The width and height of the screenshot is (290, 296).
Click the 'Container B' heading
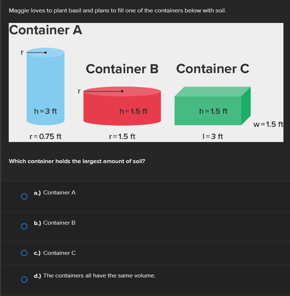pyautogui.click(x=122, y=69)
